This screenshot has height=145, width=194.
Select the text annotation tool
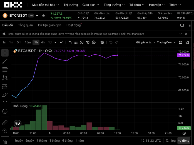5,103
